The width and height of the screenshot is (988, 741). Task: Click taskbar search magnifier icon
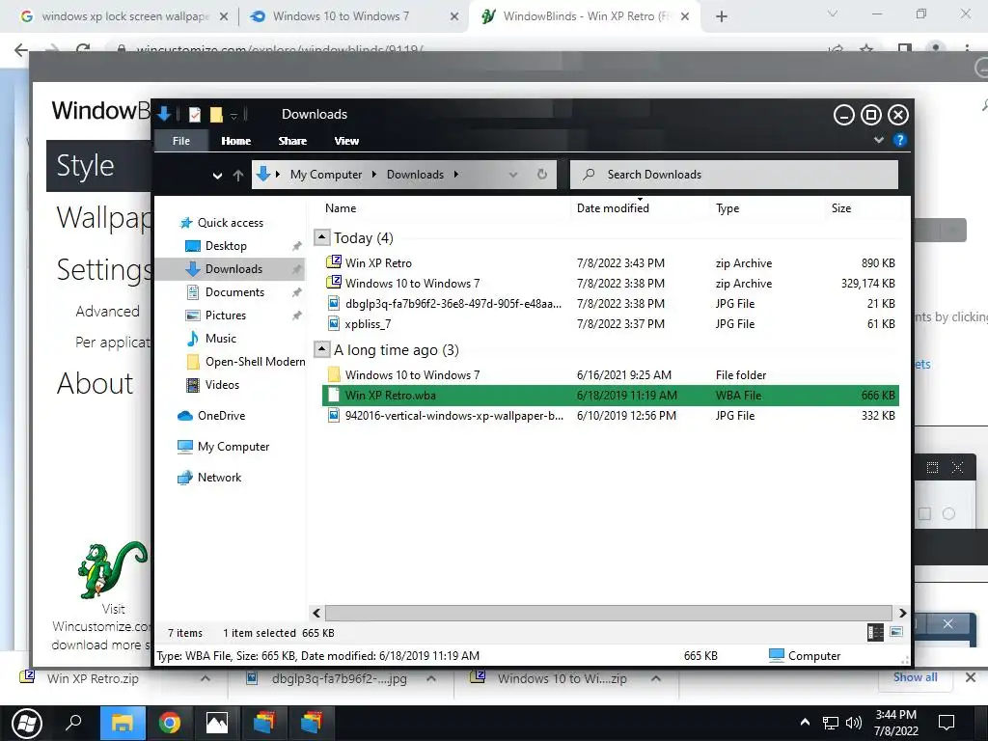[73, 723]
